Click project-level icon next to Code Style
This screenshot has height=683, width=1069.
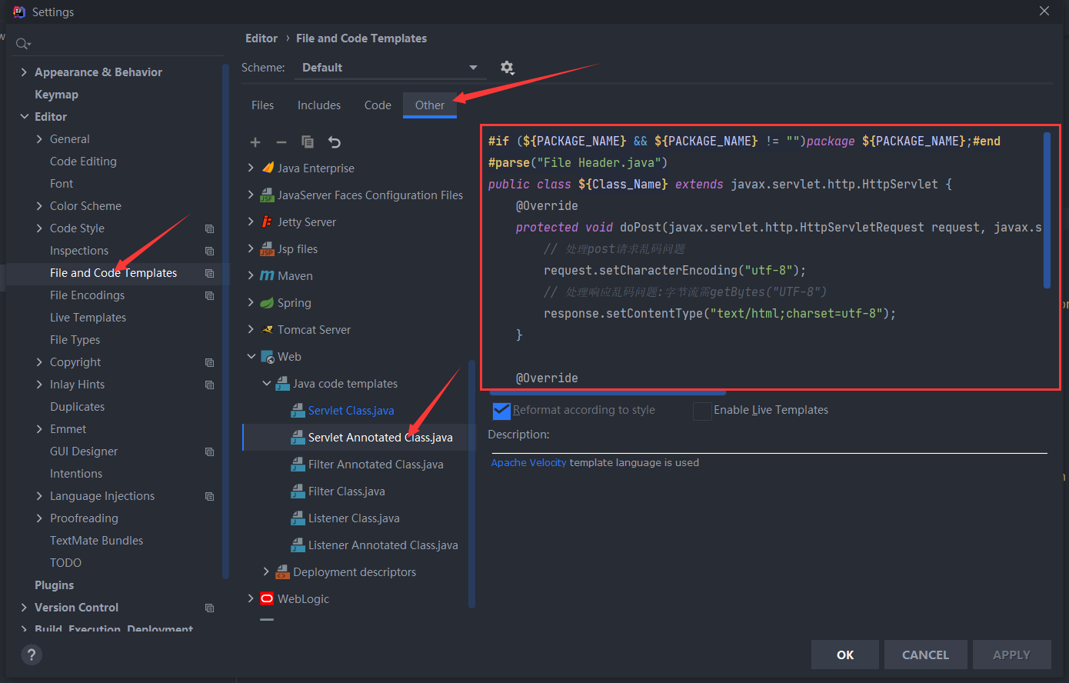[209, 228]
